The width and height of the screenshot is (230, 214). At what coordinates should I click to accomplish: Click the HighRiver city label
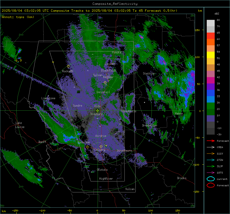(x=106, y=179)
